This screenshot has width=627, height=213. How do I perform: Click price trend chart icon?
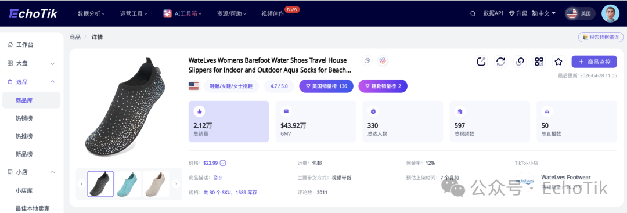pos(223,163)
